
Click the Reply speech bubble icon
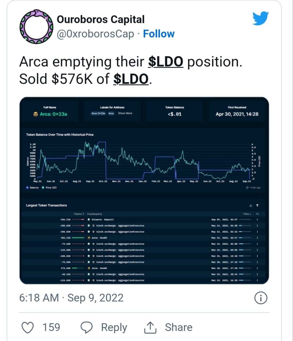(87, 327)
